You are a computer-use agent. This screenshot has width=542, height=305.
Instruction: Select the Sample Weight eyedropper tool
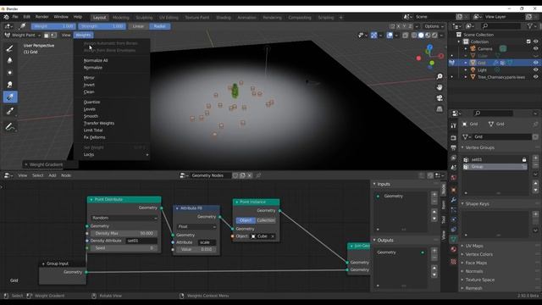click(10, 111)
